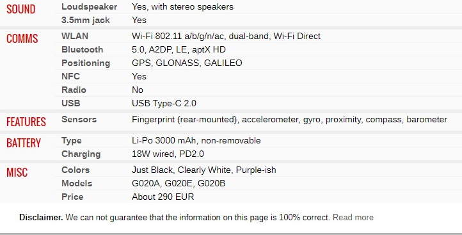The height and width of the screenshot is (235, 462).
Task: Click the 3.5mm jack label
Action: pos(86,20)
